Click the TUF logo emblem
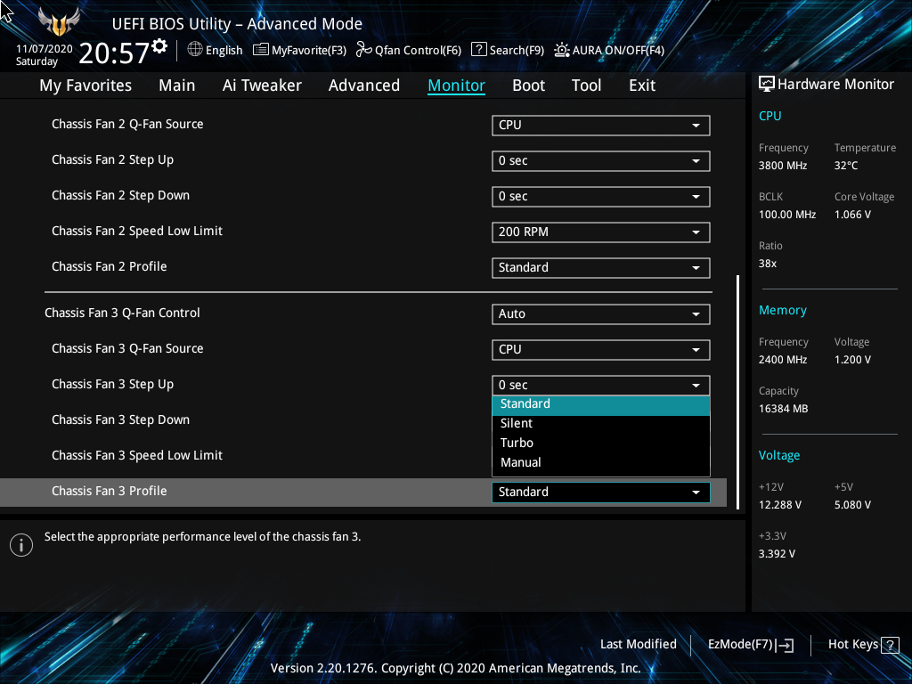 pyautogui.click(x=59, y=22)
